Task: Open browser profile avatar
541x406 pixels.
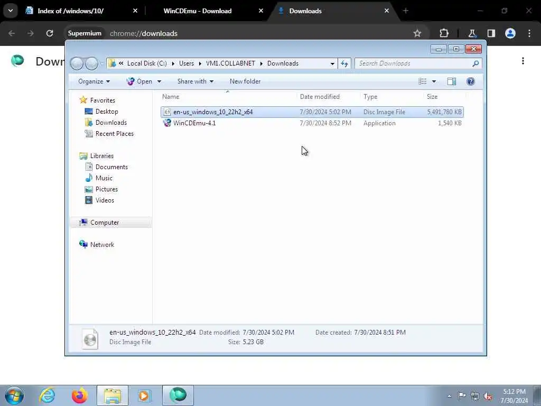Action: pos(510,33)
